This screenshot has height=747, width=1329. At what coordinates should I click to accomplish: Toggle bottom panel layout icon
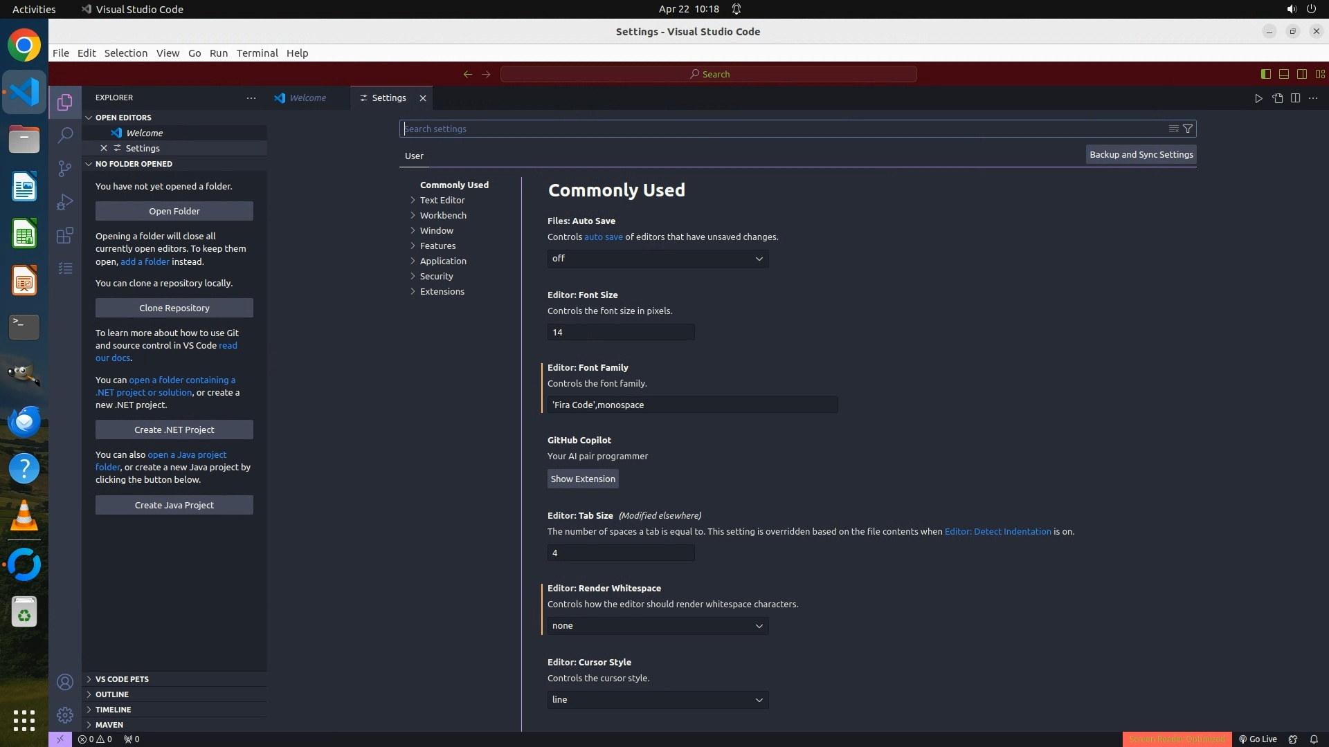click(1283, 74)
